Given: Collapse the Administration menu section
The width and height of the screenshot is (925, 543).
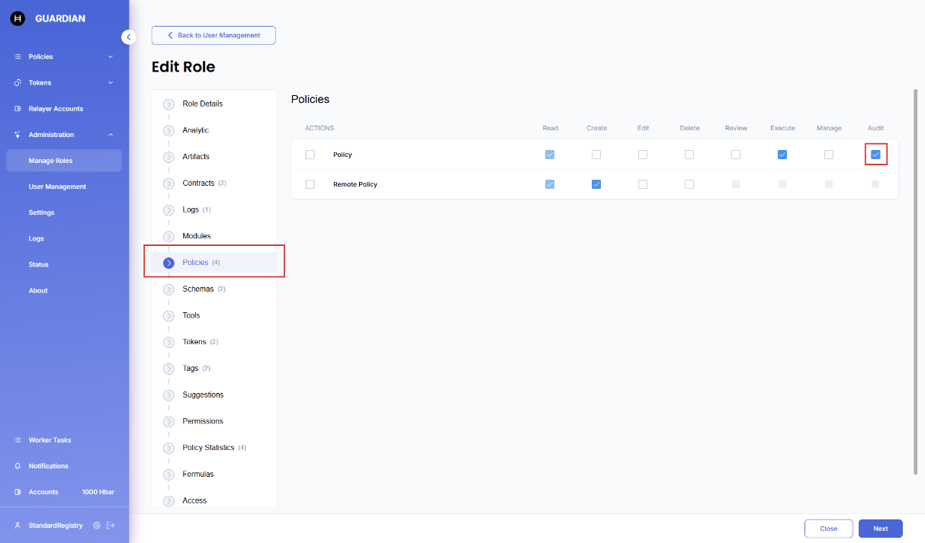Looking at the screenshot, I should coord(110,135).
